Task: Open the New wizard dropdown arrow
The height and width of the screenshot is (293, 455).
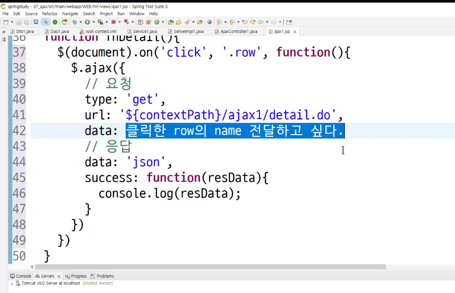Action: click(x=12, y=22)
